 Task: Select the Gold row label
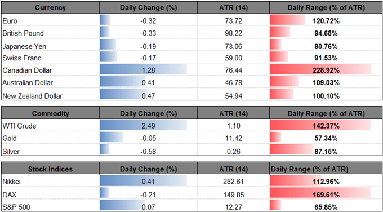coord(9,138)
